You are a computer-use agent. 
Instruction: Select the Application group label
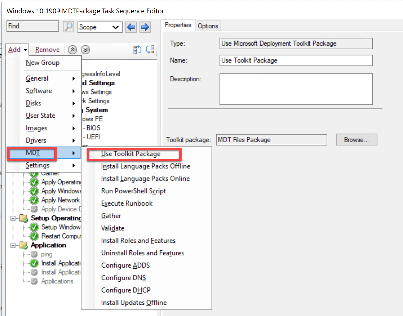click(49, 245)
